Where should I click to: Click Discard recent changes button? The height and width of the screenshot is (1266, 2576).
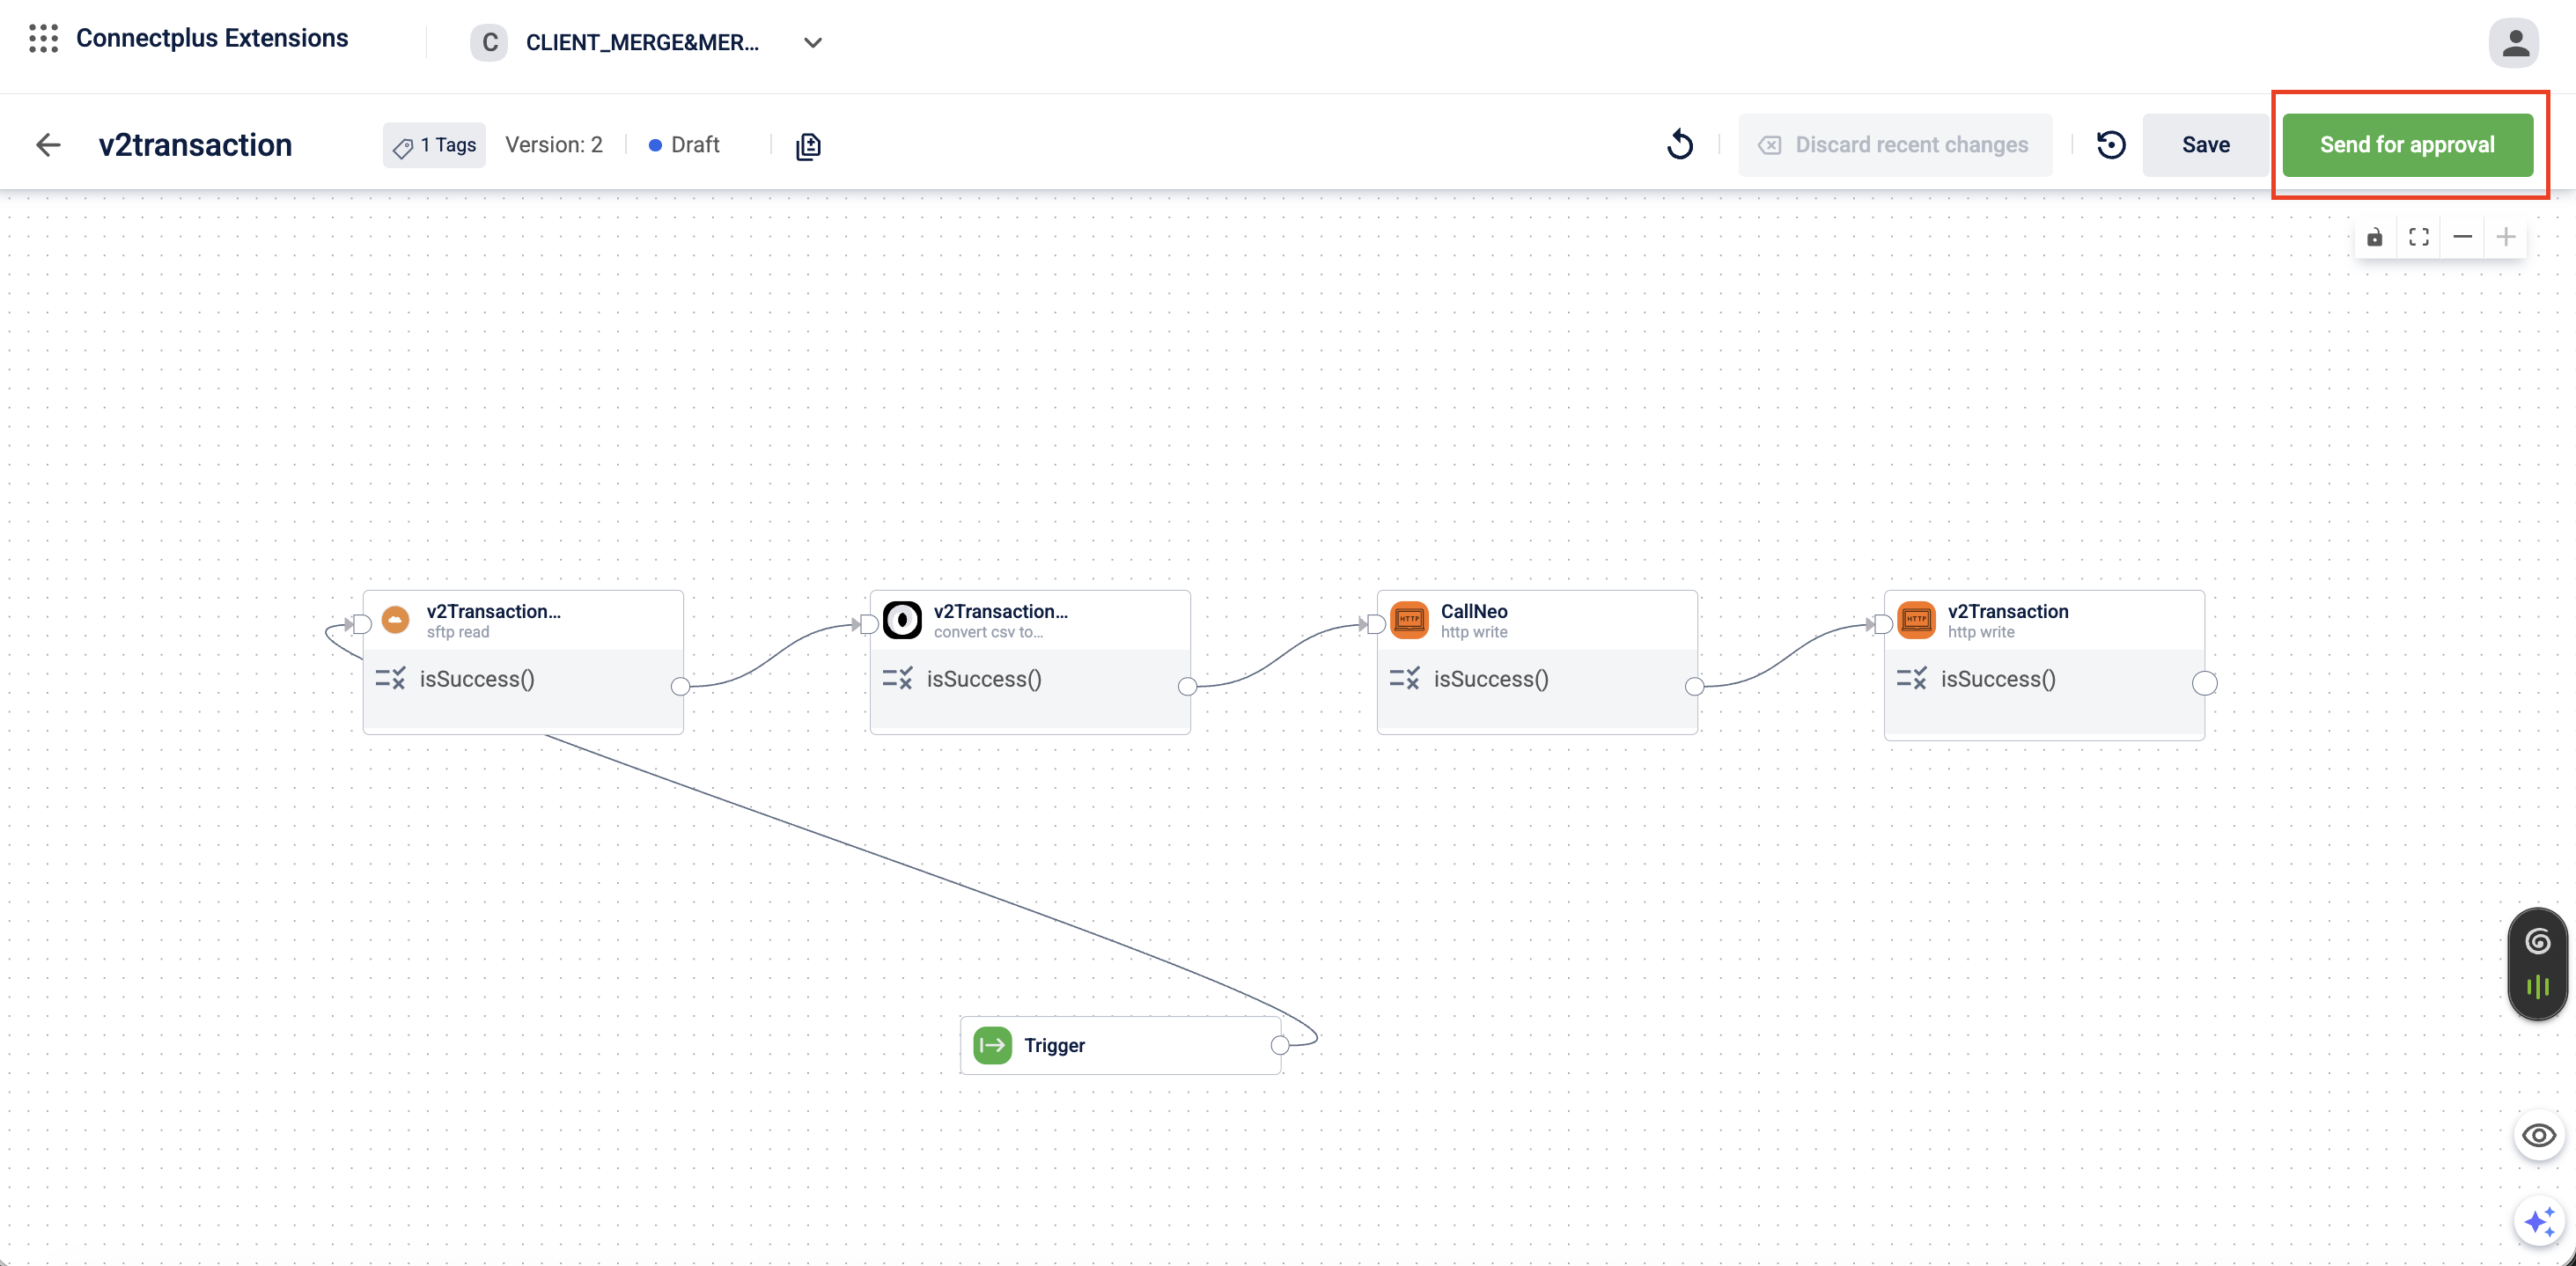(x=1895, y=145)
